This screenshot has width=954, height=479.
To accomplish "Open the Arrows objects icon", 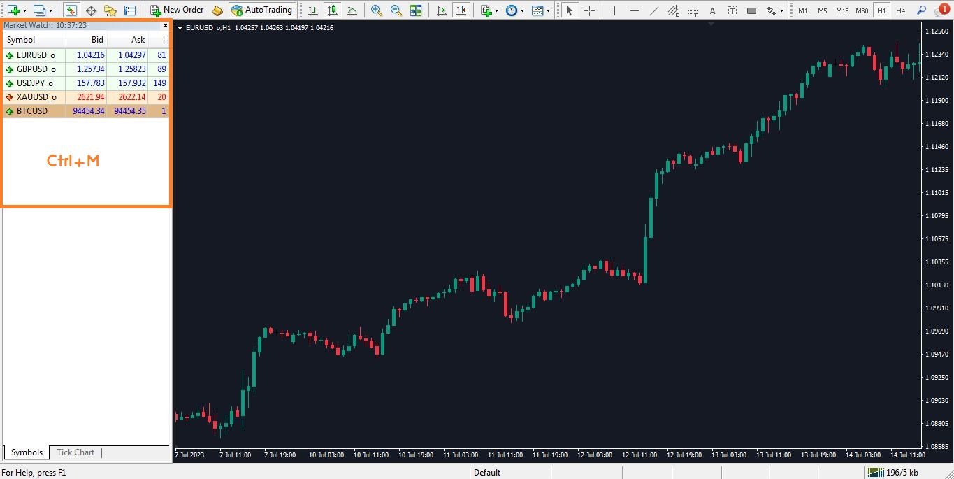I will (771, 10).
